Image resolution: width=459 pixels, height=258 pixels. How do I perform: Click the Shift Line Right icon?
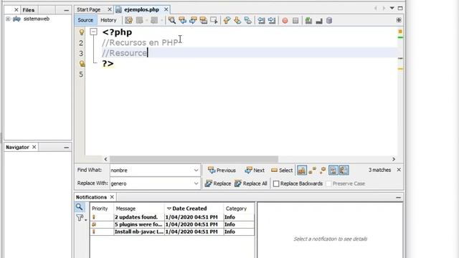(x=272, y=21)
